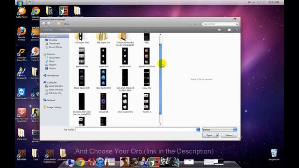The height and width of the screenshot is (168, 299).
Task: Launch Chrome from the dock
Action: point(80,162)
